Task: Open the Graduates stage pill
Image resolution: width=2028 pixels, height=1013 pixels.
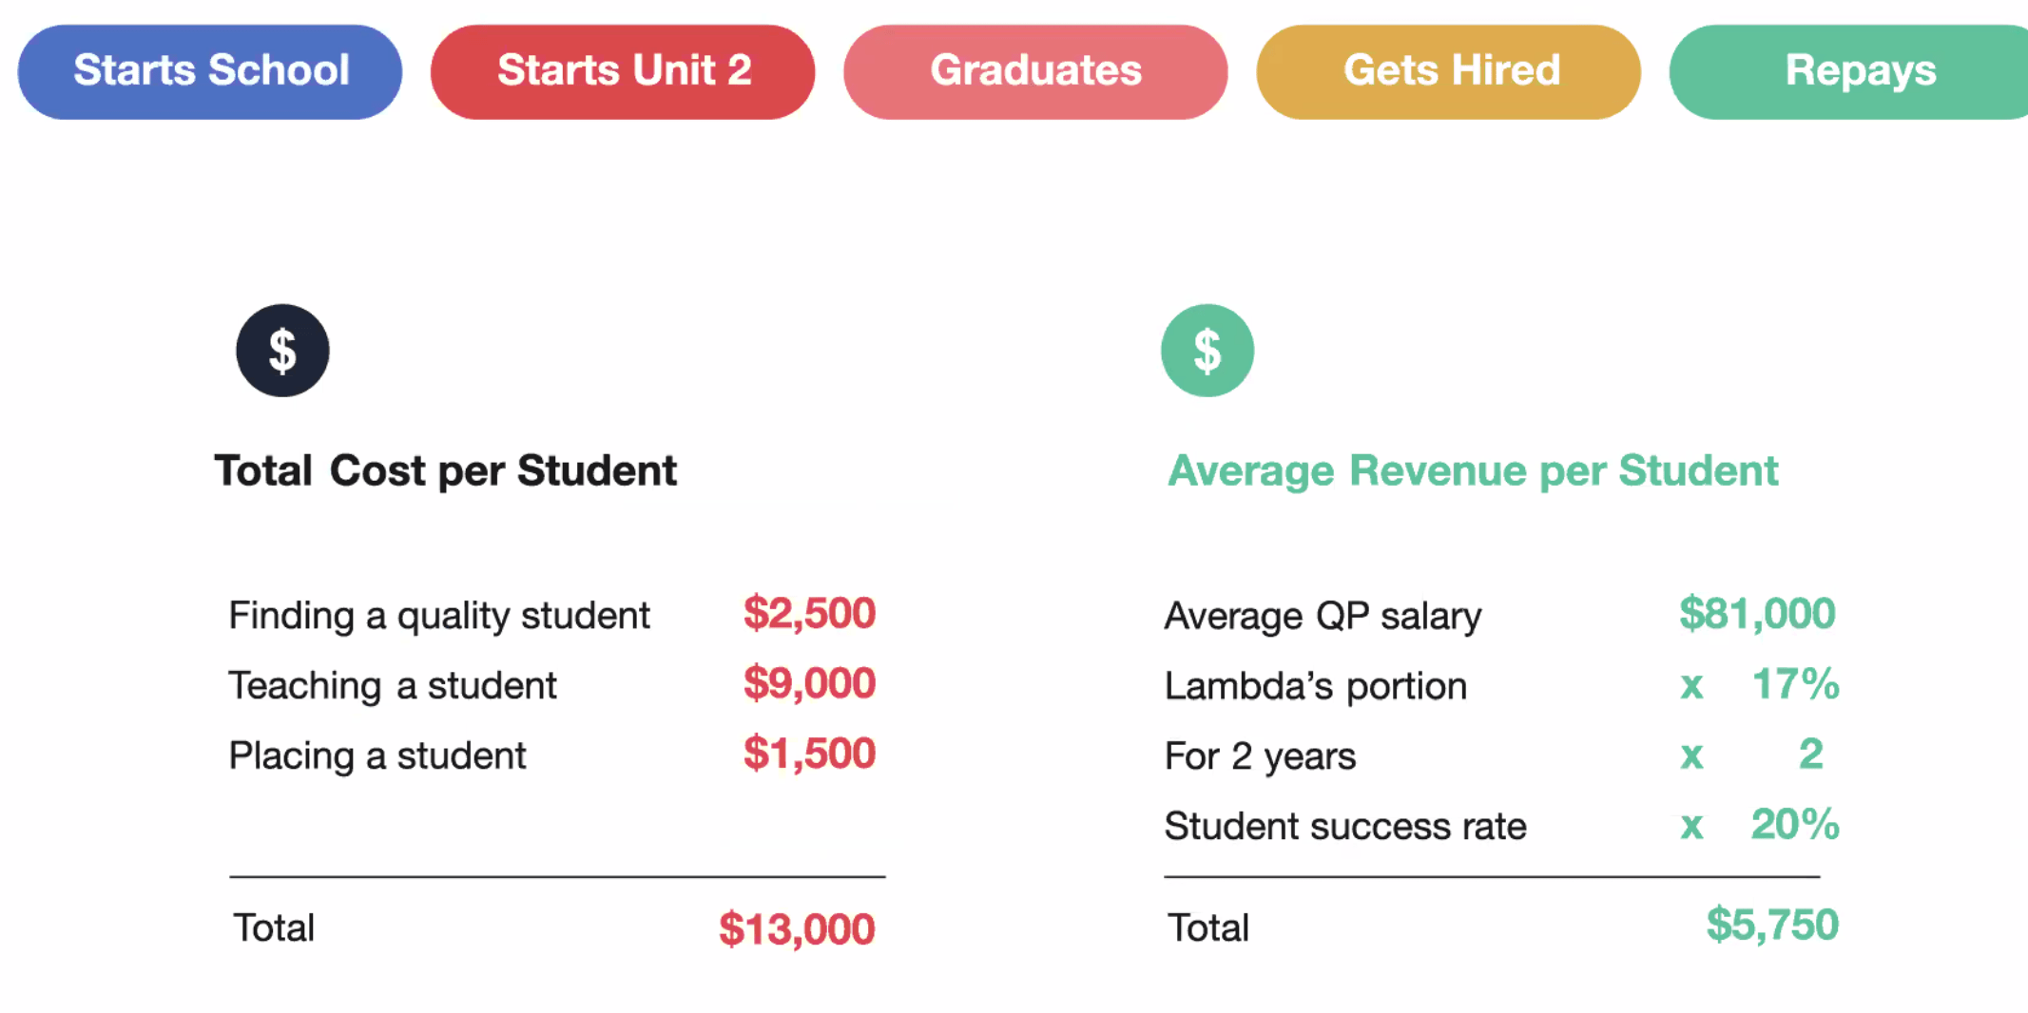Action: point(1035,71)
